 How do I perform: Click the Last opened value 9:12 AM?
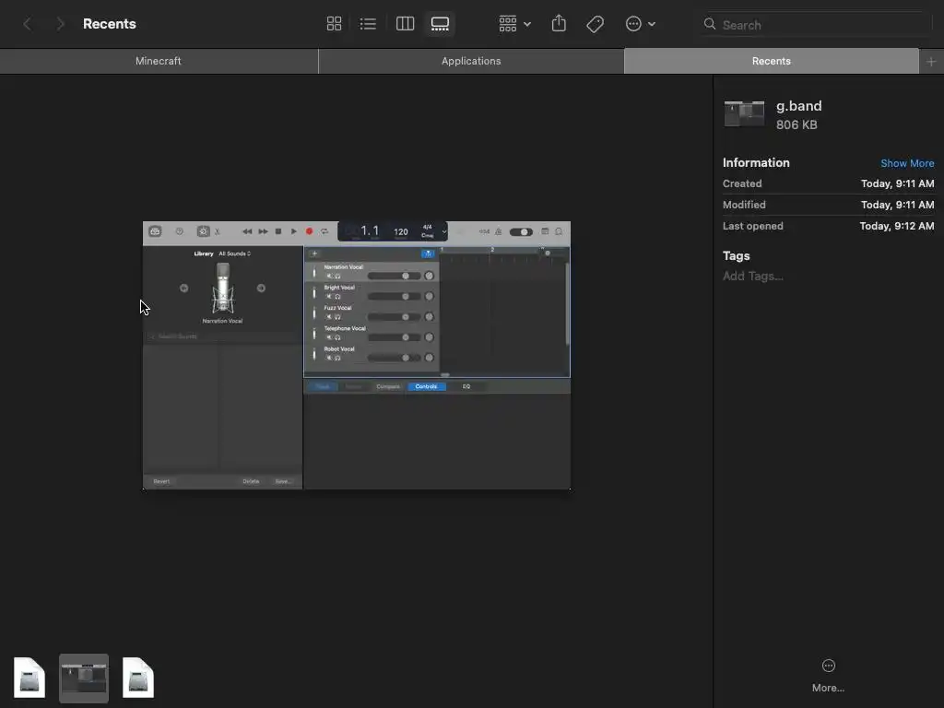(896, 226)
